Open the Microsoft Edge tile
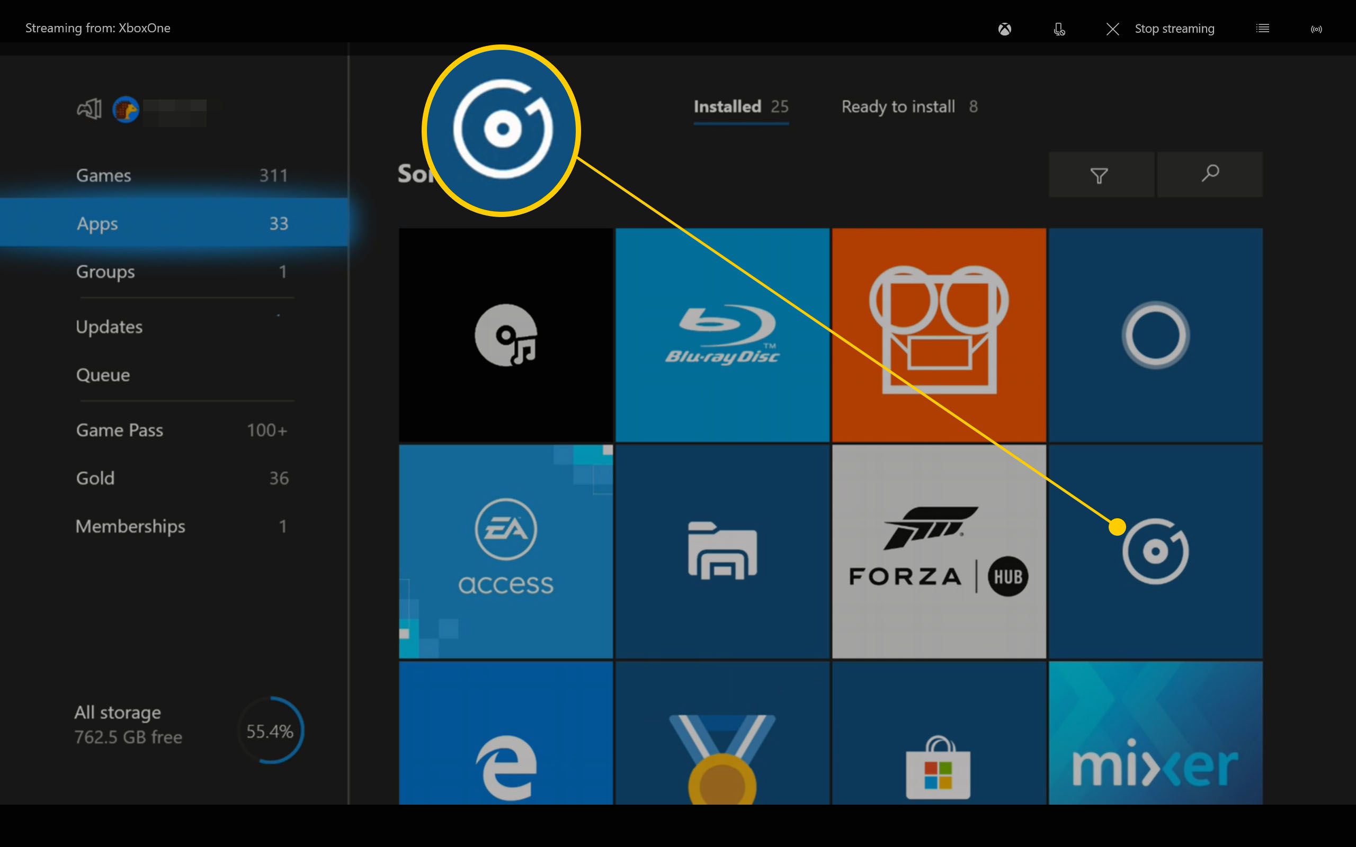The image size is (1356, 847). [x=505, y=733]
